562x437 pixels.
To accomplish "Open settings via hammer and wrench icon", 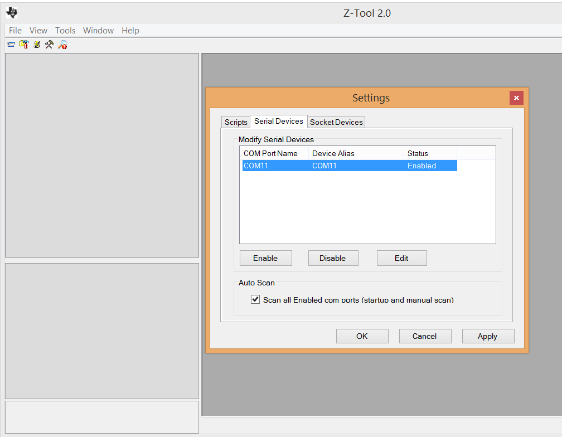I will pos(50,45).
